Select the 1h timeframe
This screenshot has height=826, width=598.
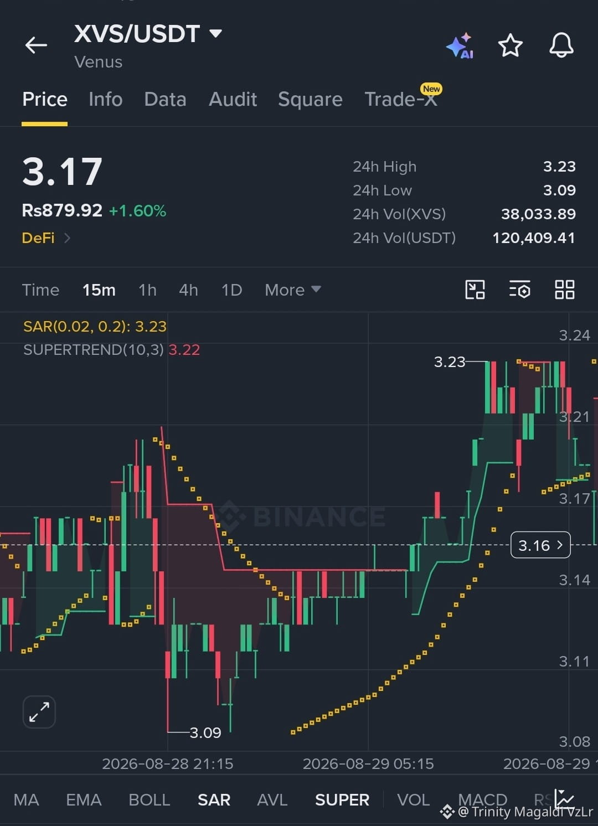[147, 290]
